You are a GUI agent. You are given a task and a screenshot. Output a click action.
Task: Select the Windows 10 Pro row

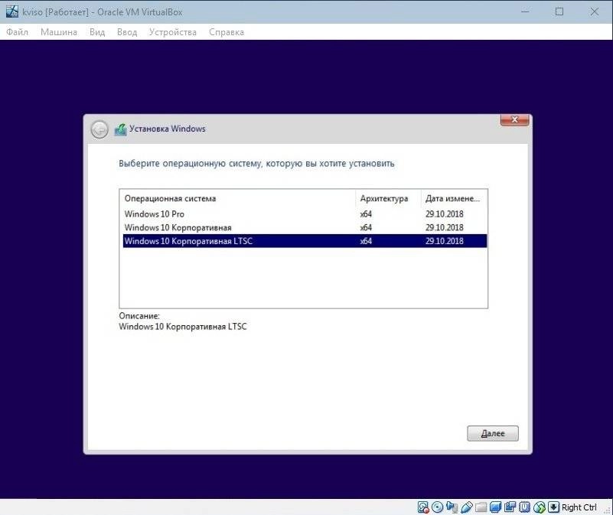[305, 214]
